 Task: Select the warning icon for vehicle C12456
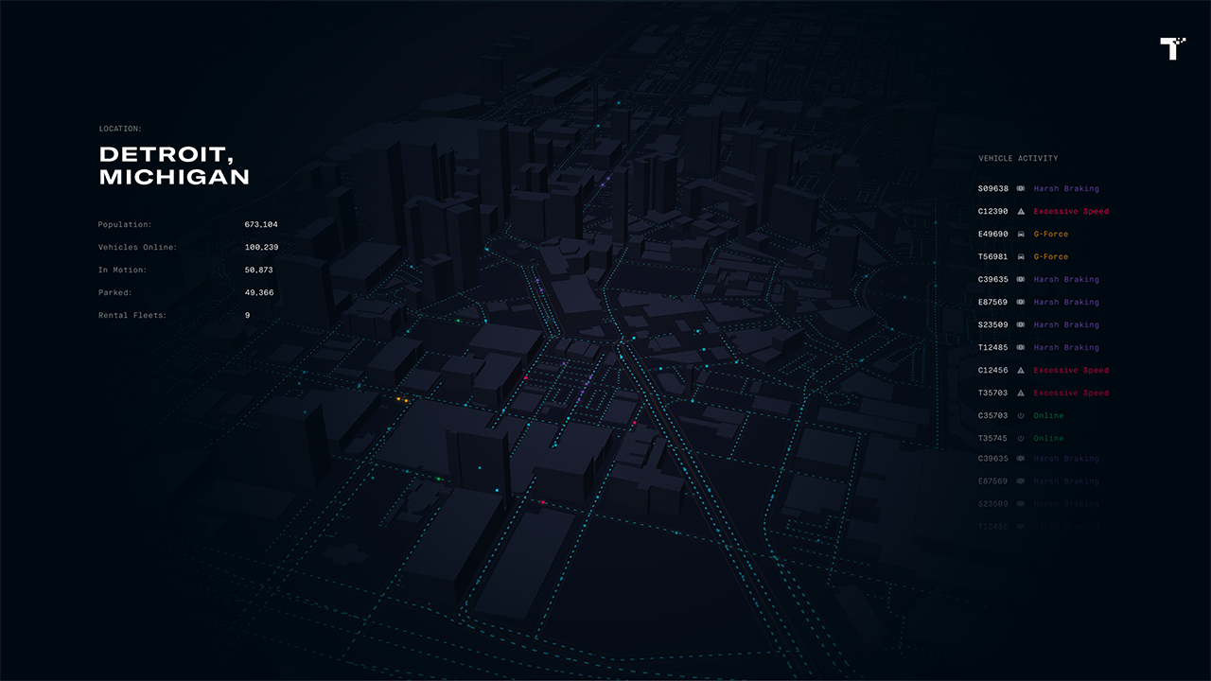[1021, 371]
